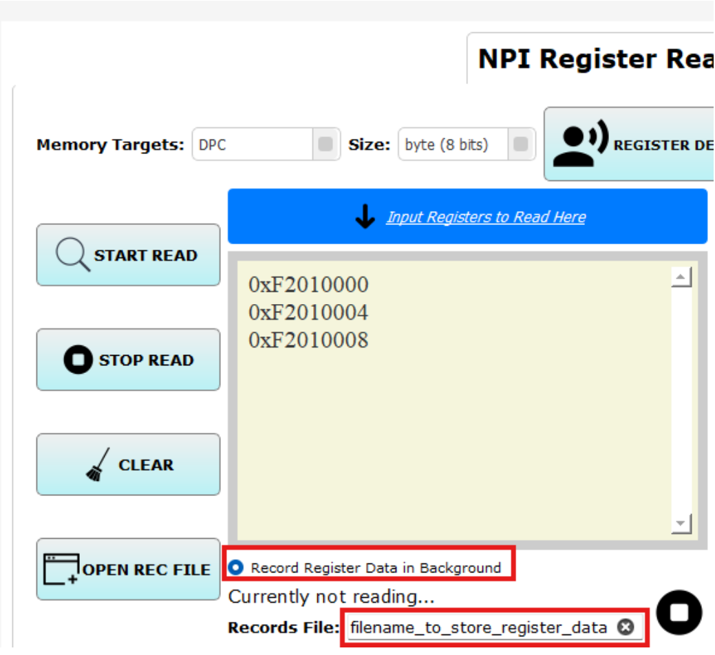
Task: Select the NPI Register Rea... tab
Action: 591,58
